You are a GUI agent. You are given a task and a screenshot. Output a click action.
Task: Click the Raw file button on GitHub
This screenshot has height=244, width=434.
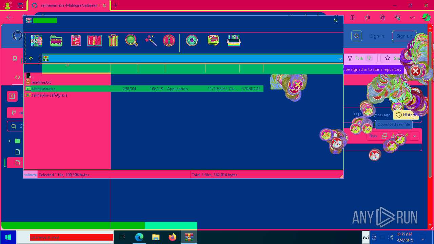373,136
